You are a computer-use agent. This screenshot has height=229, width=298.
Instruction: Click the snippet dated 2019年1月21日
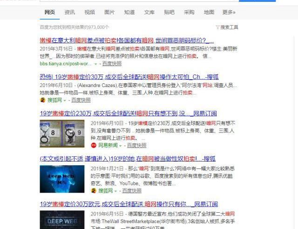(x=163, y=176)
